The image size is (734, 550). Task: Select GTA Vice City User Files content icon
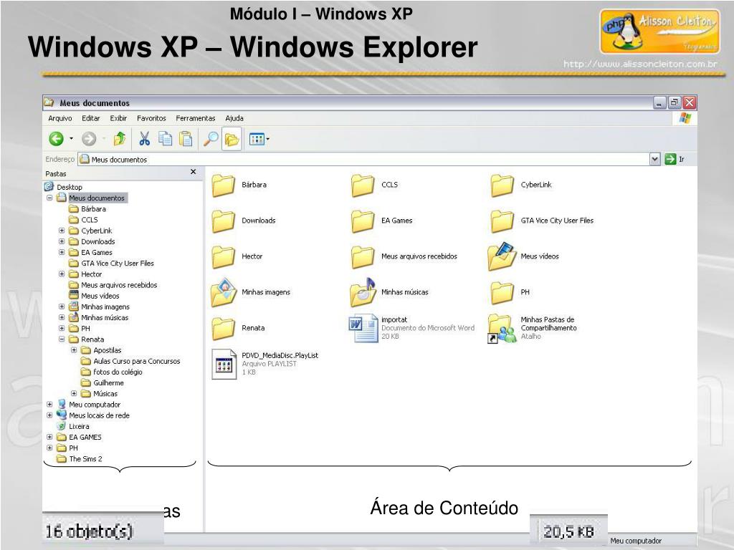(x=502, y=221)
